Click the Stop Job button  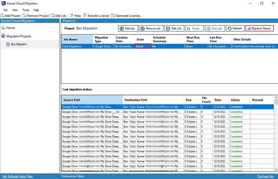pos(215,28)
